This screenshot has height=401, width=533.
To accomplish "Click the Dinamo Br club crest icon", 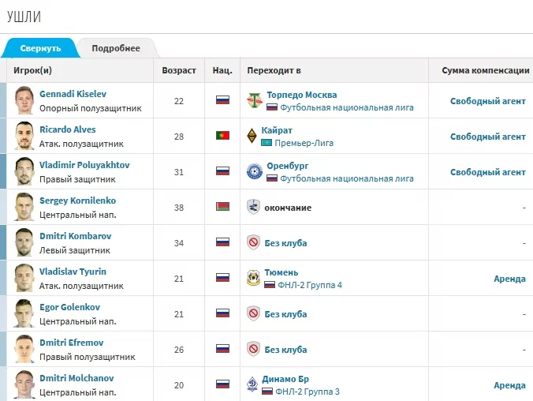I will coord(253,384).
